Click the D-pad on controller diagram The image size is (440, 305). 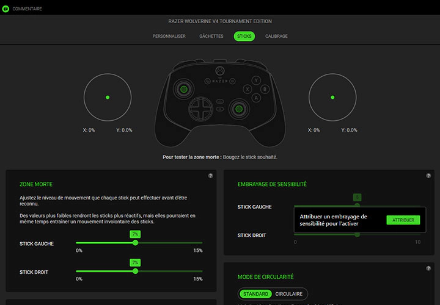pyautogui.click(x=200, y=109)
